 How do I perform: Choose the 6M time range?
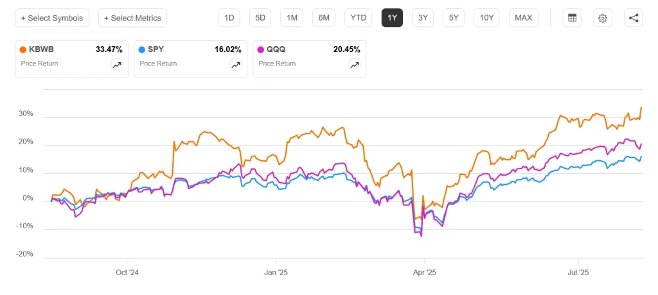[x=324, y=18]
